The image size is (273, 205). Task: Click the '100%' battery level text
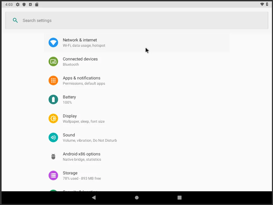[x=67, y=102]
